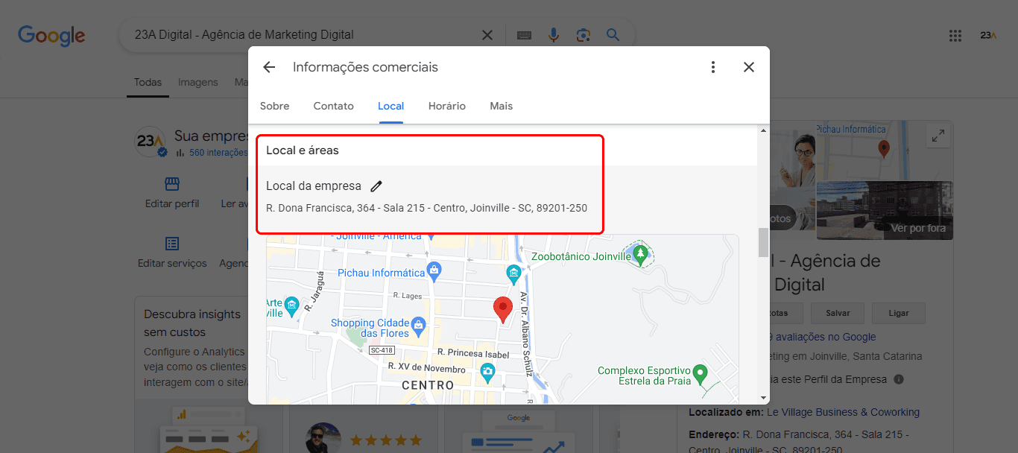Close the Informações comerciais dialog
The height and width of the screenshot is (453, 1018).
click(x=749, y=67)
